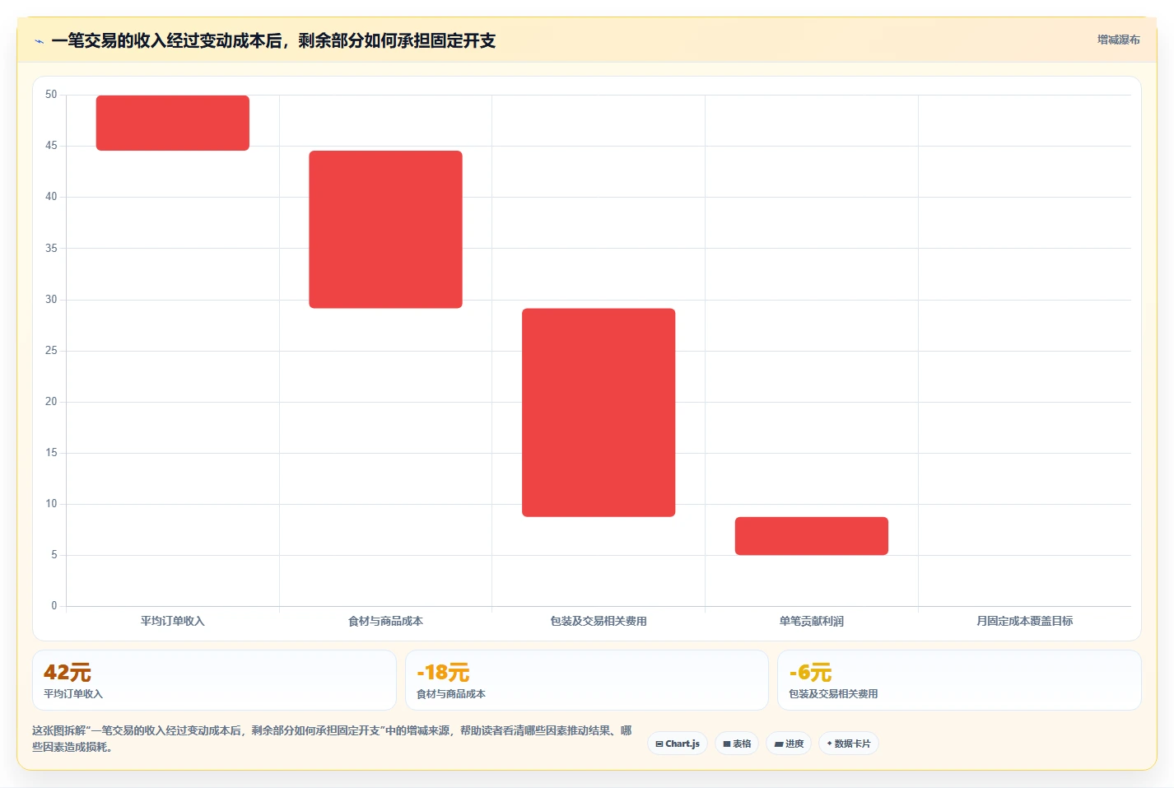The height and width of the screenshot is (788, 1174).
Task: Click the x-axis label 食材与商品成本
Action: coord(385,621)
